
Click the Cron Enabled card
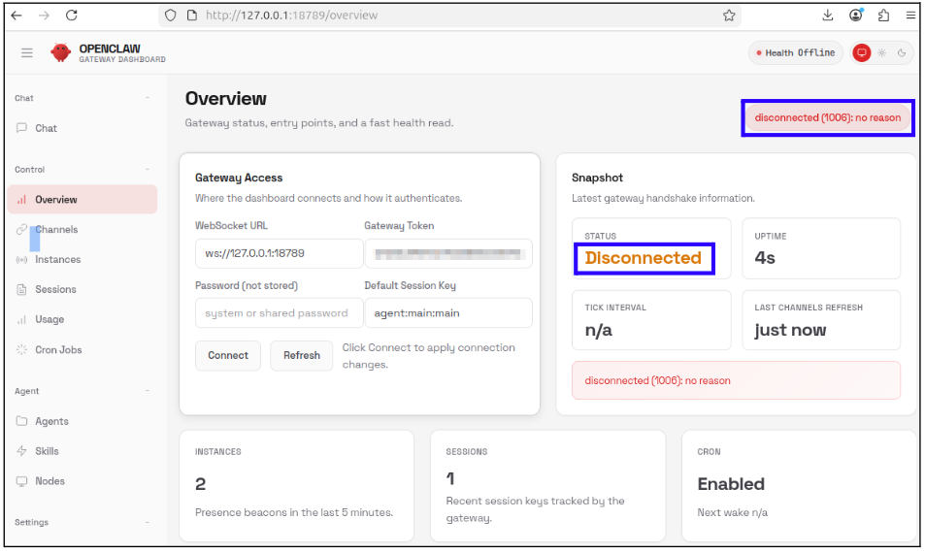point(799,486)
